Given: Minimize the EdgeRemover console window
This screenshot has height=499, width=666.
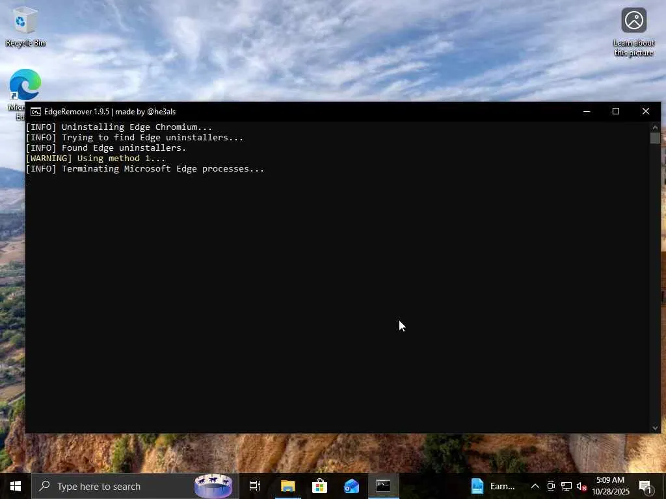Looking at the screenshot, I should [587, 112].
